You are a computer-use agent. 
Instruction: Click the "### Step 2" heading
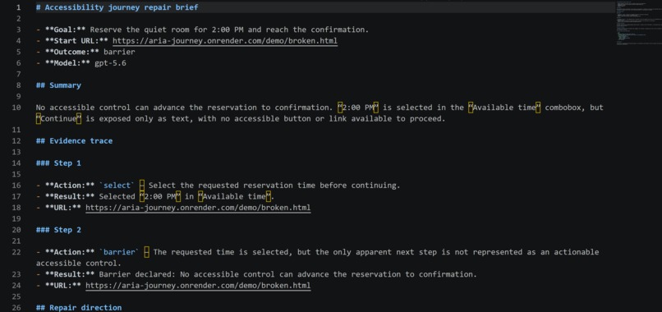pyautogui.click(x=58, y=230)
